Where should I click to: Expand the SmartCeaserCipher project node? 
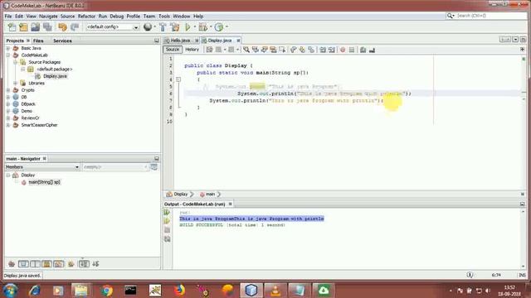click(8, 125)
